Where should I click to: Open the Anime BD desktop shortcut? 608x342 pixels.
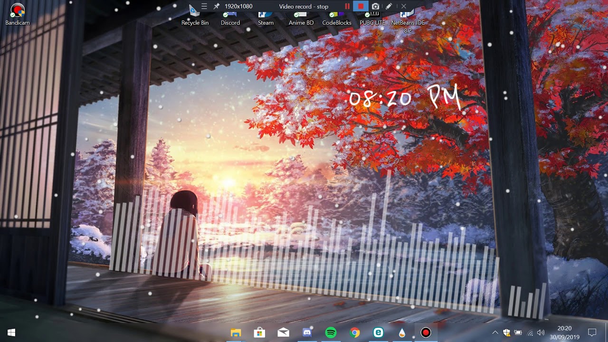point(301,19)
